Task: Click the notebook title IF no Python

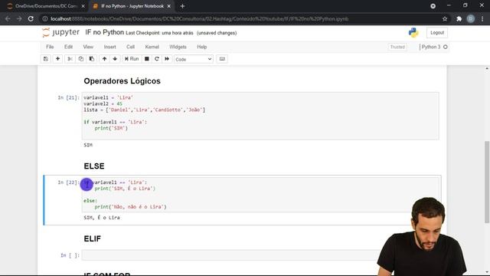Action: pyautogui.click(x=105, y=32)
